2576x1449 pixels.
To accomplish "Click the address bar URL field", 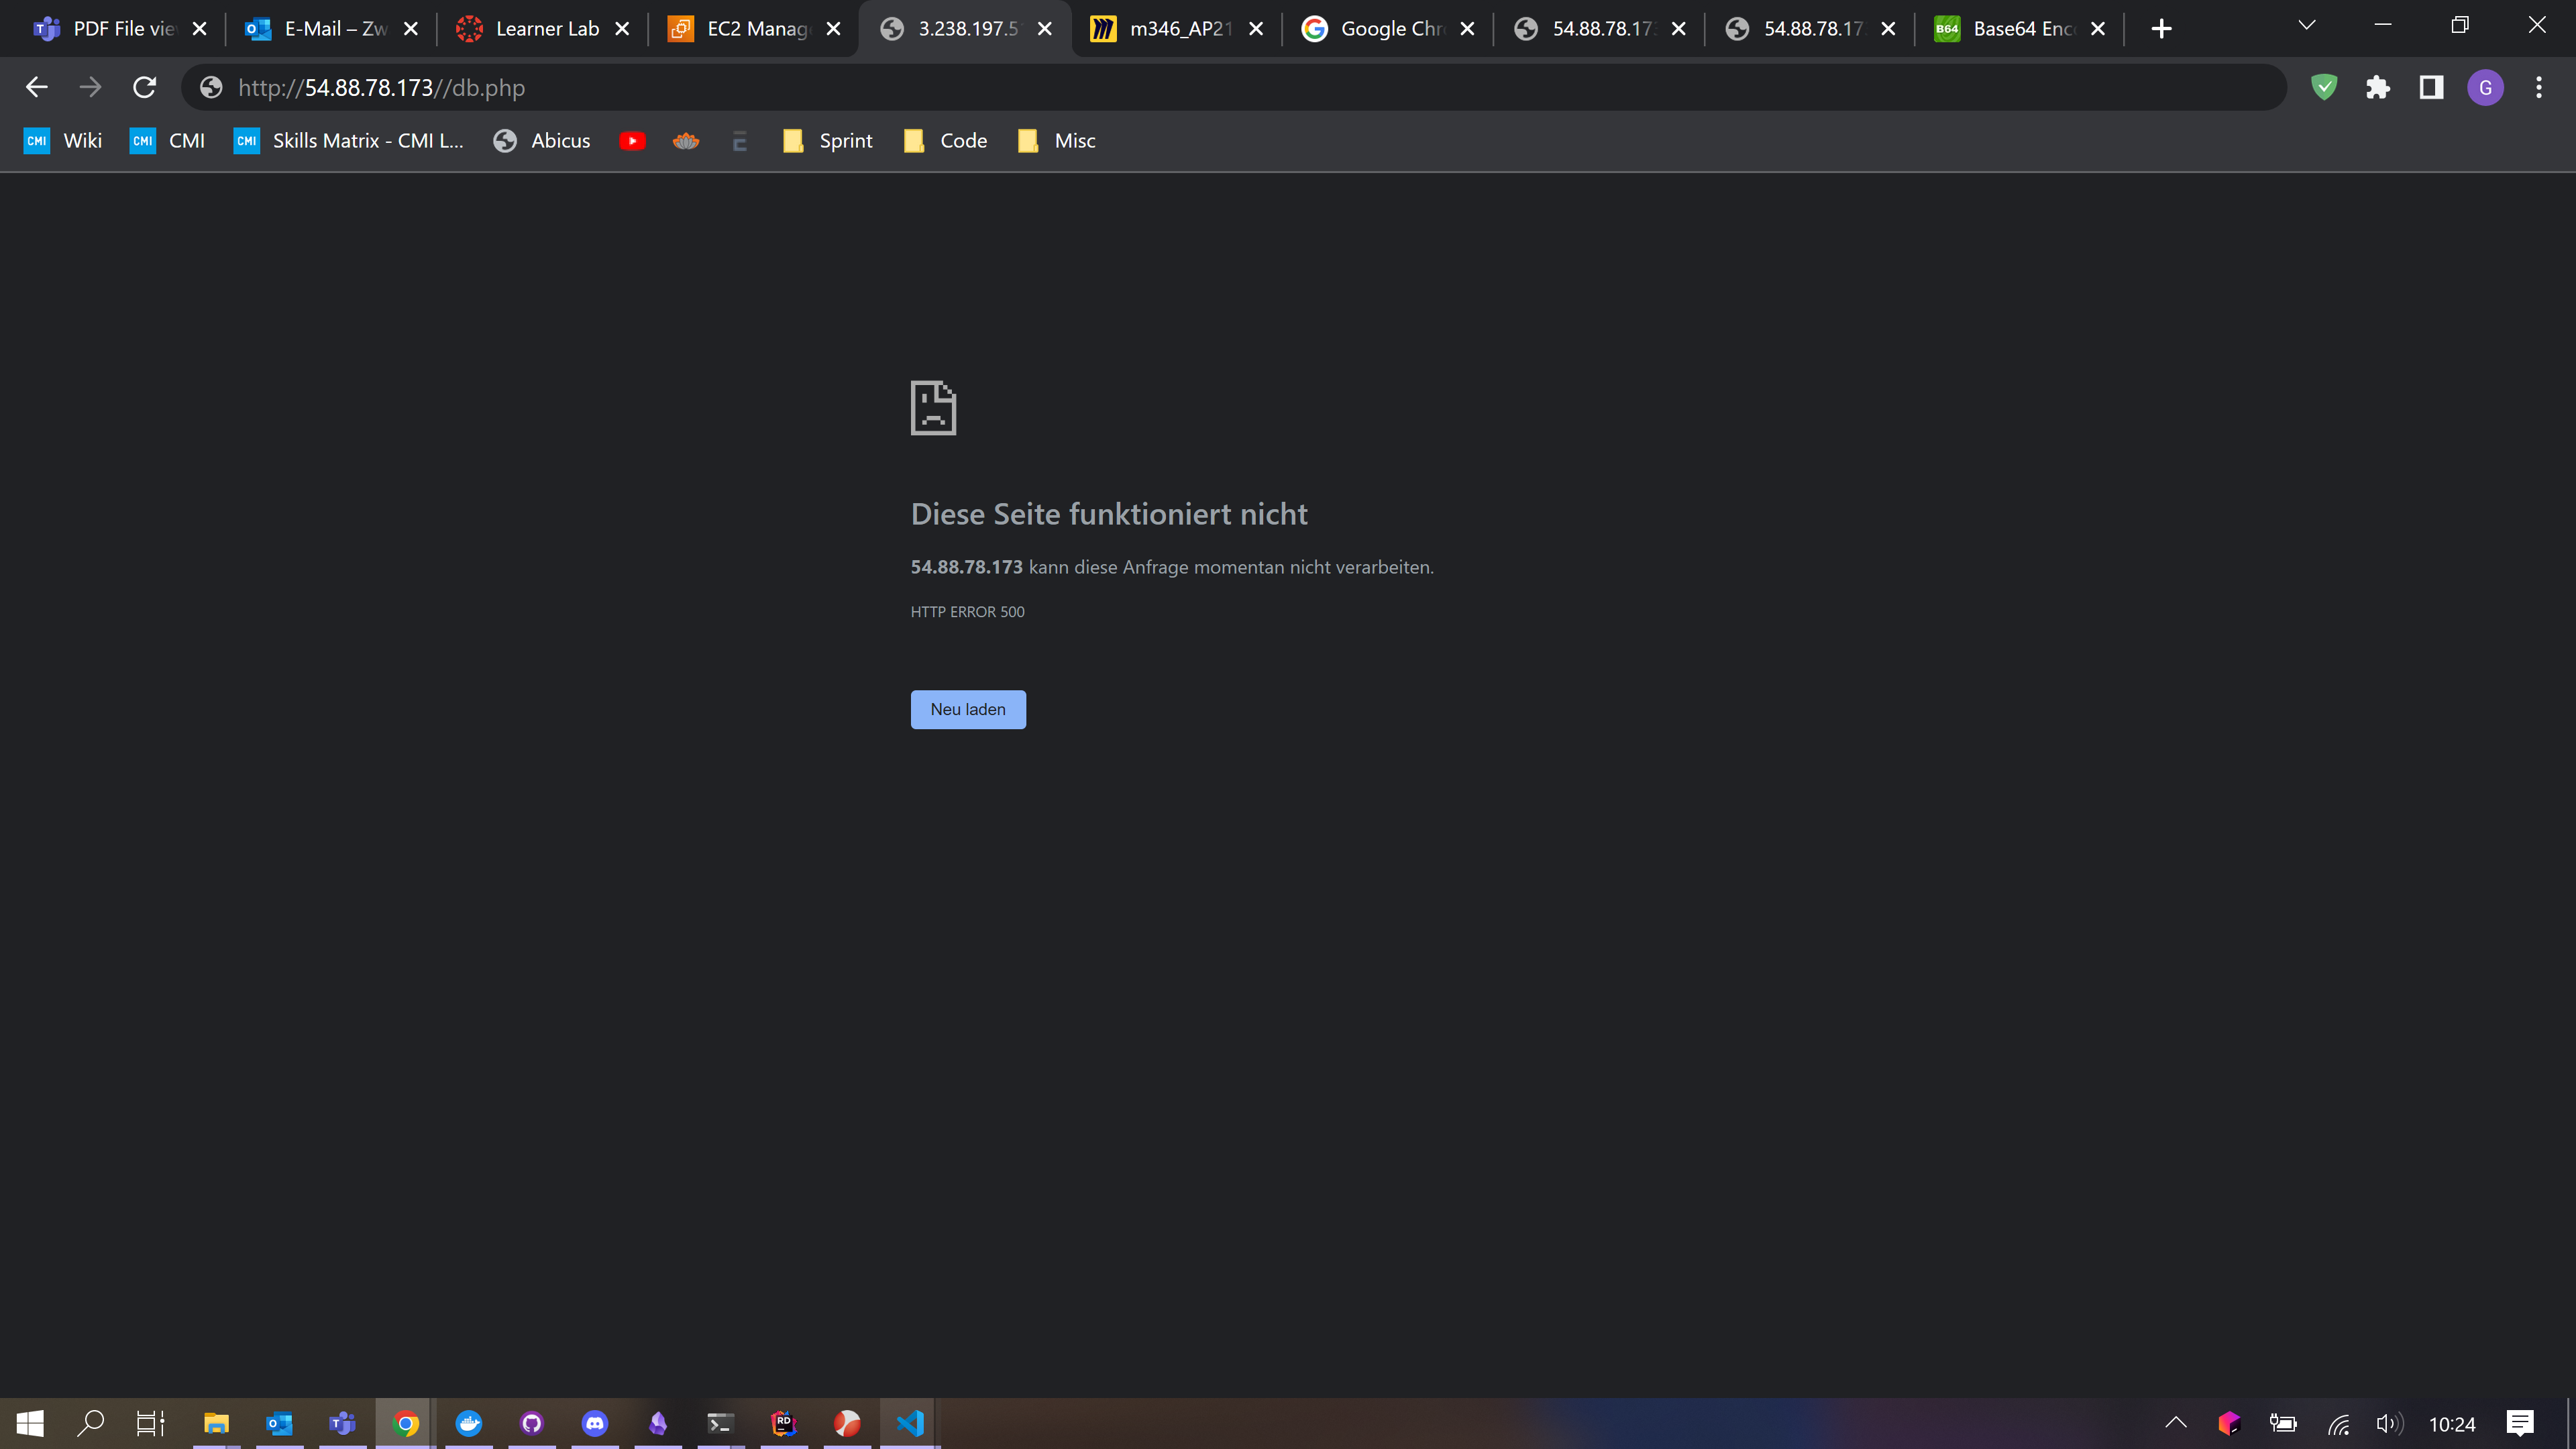I will [1200, 88].
